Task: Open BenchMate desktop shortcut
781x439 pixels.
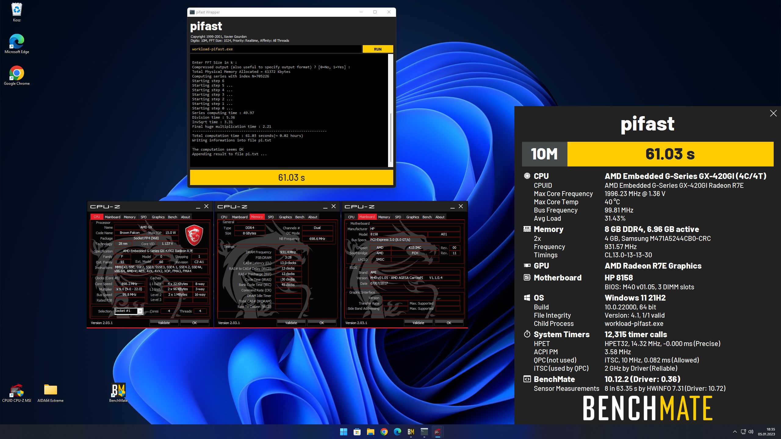Action: tap(118, 393)
